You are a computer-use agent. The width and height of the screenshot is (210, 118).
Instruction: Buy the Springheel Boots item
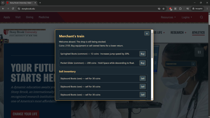pos(142,54)
